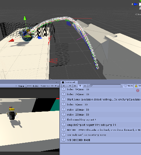The image size is (141, 155).
Task: Click in the Console search field
Action: click(105, 86)
